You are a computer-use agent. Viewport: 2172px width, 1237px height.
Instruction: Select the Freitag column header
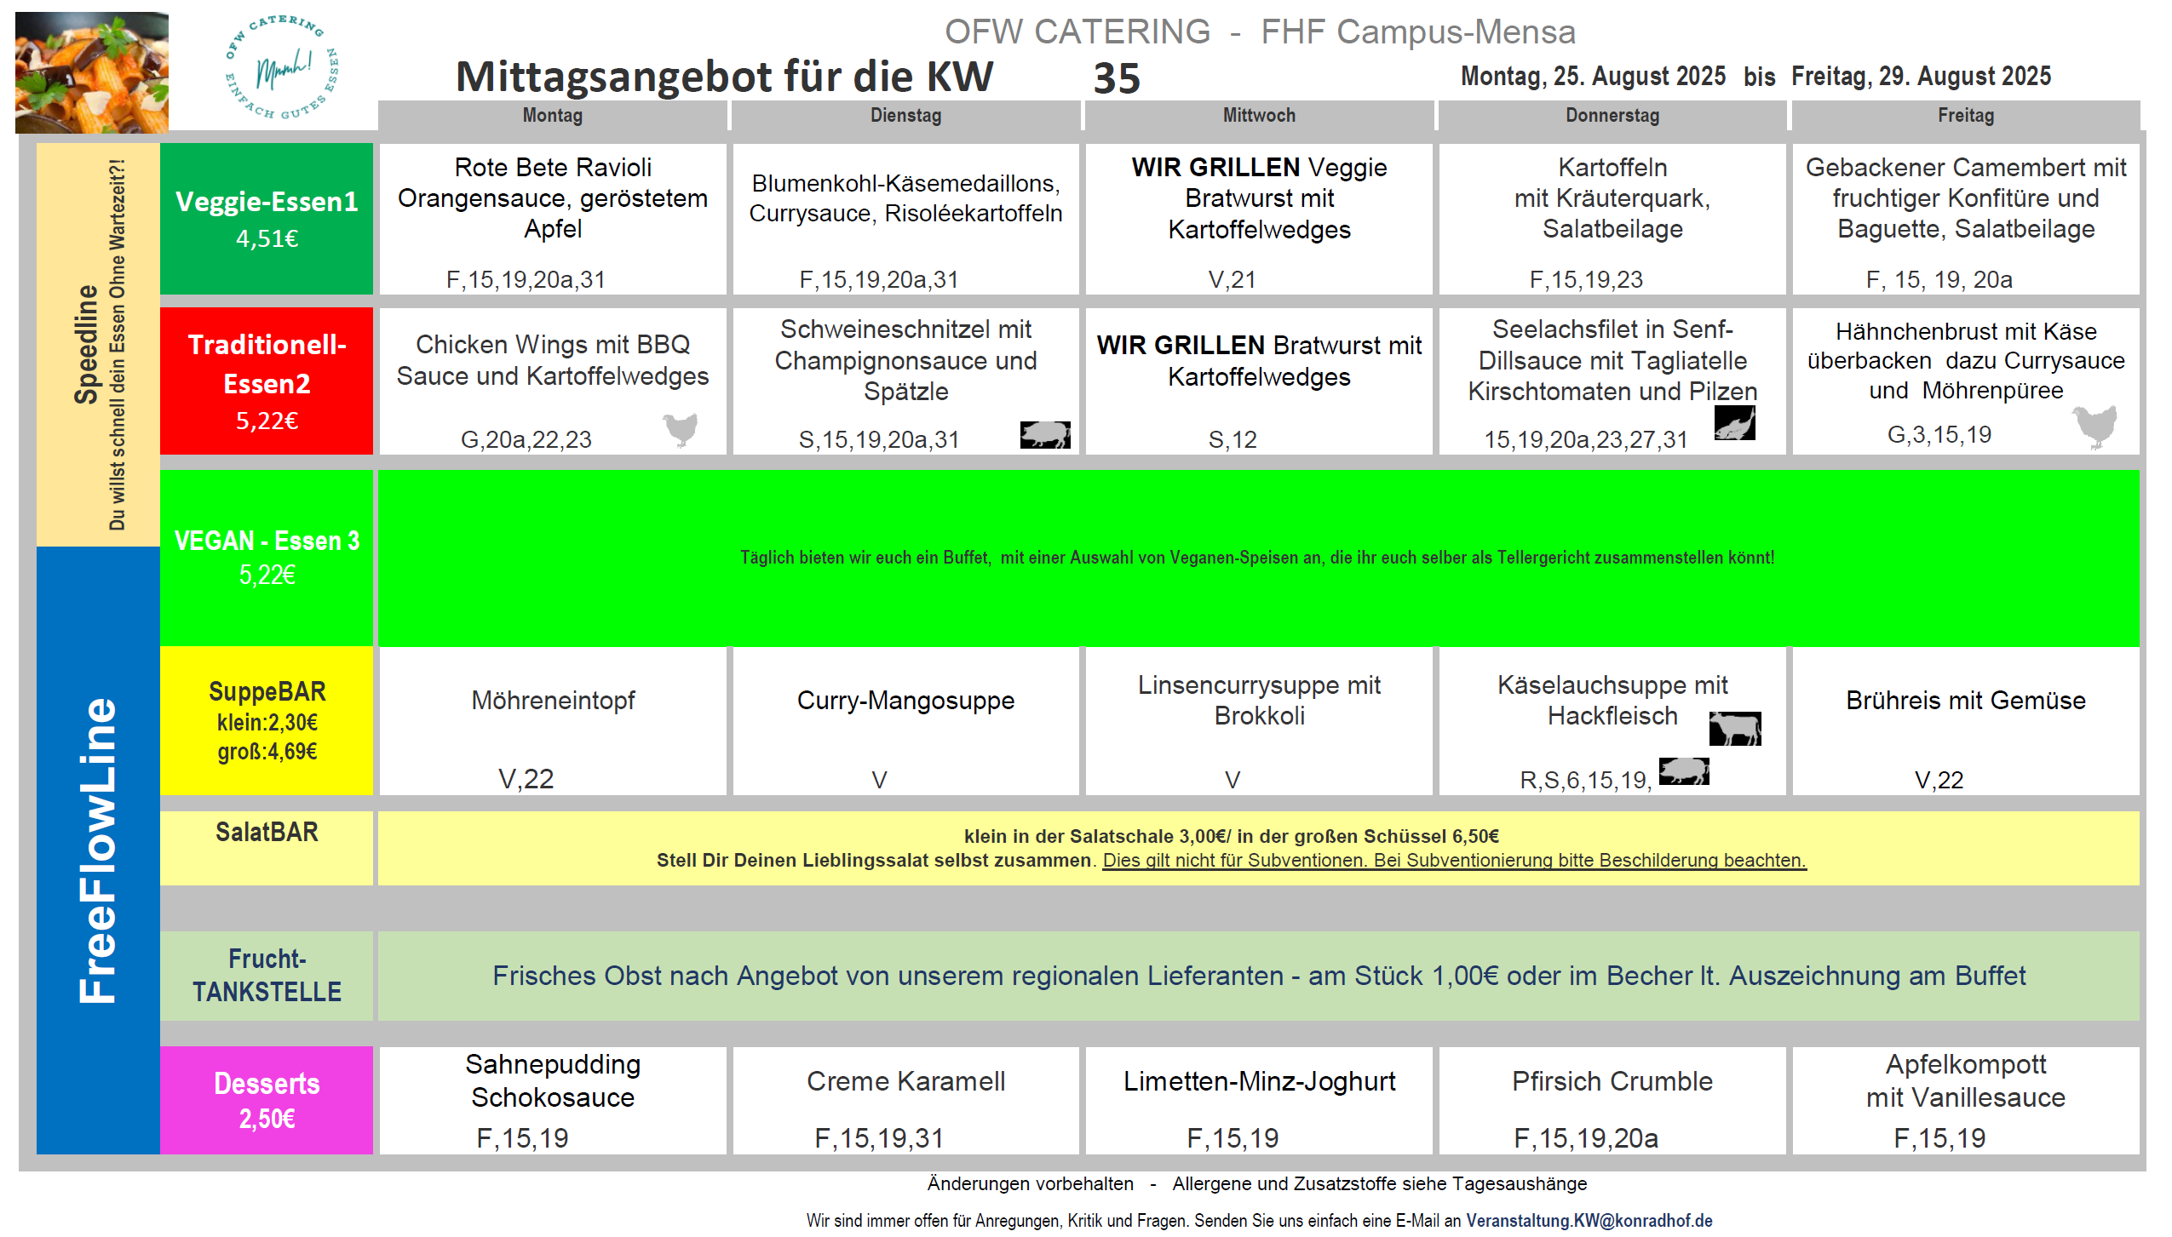[x=1966, y=116]
